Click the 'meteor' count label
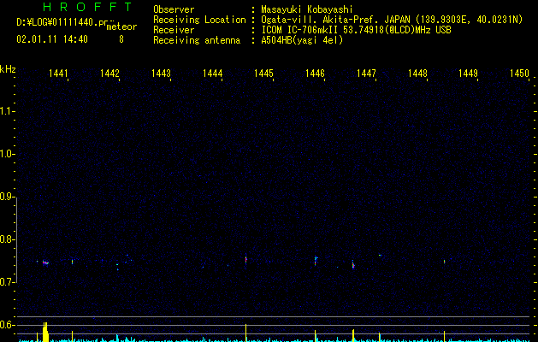The height and width of the screenshot is (342, 538). [x=121, y=27]
